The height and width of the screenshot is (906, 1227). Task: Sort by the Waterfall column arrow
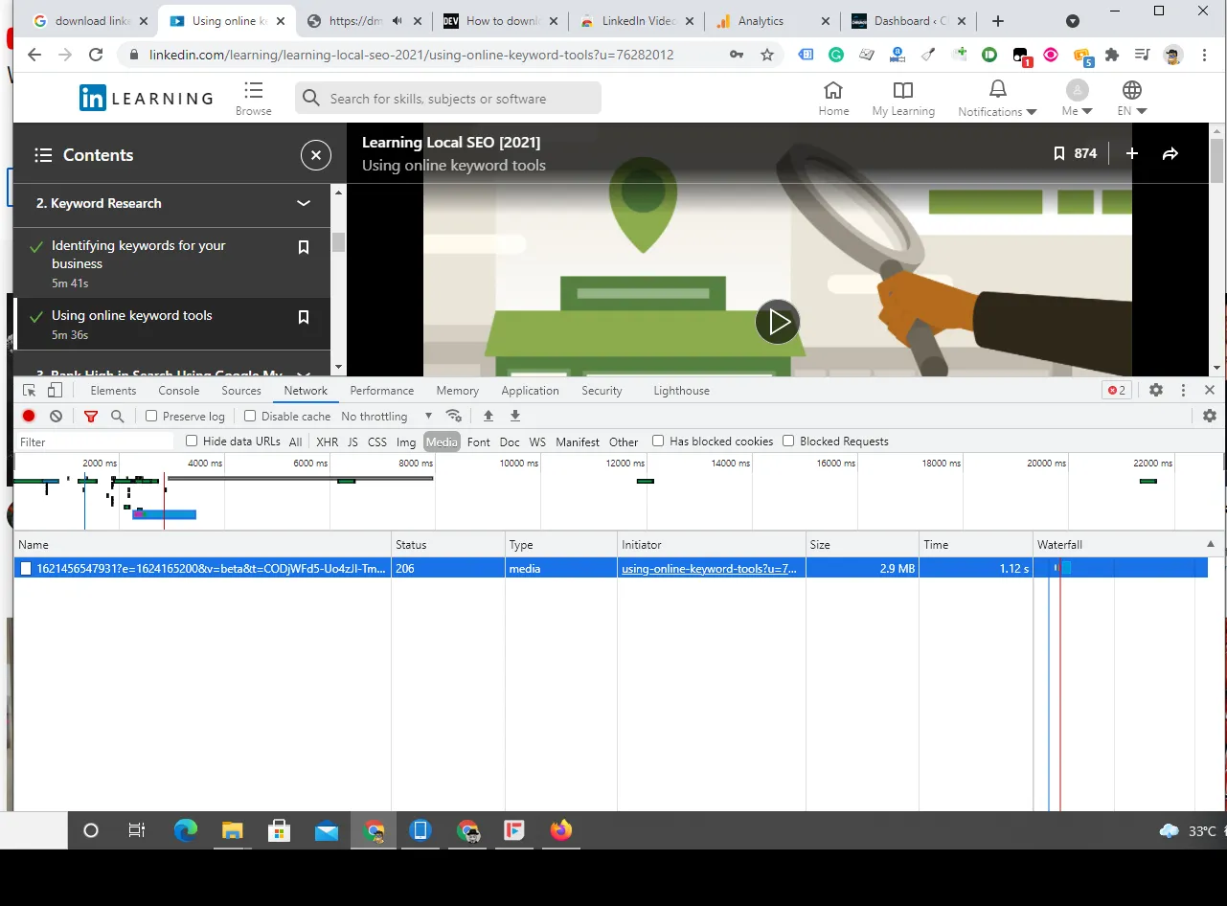pos(1211,544)
